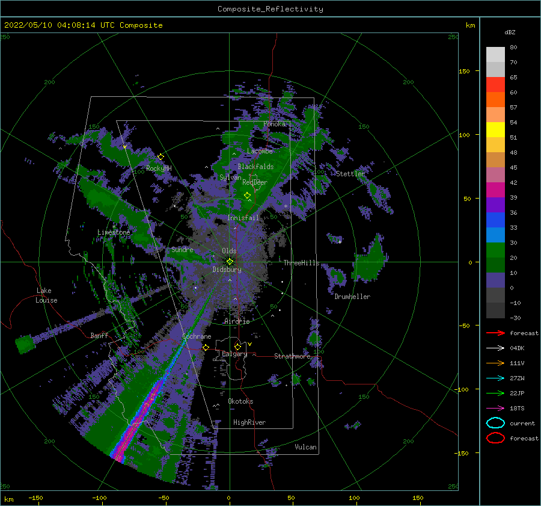Click the legend value 45

513,167
